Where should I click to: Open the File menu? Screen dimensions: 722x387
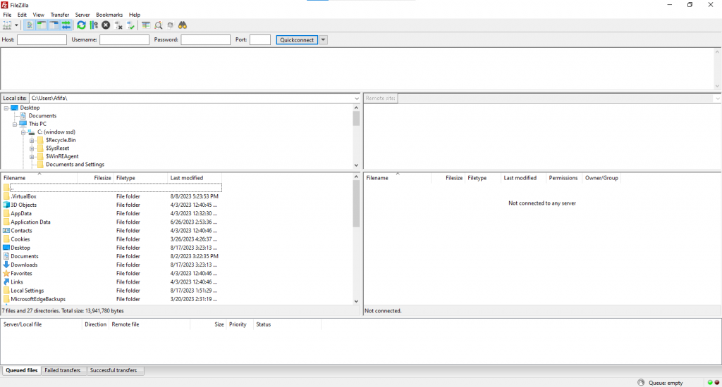(x=7, y=15)
